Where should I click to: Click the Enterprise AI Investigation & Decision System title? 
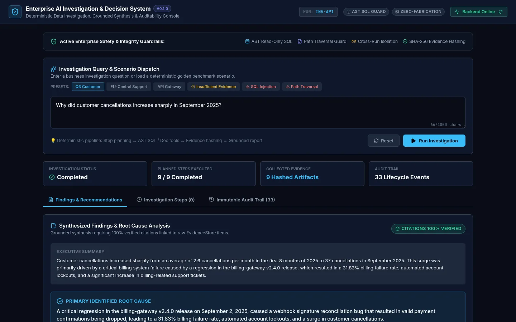pyautogui.click(x=88, y=9)
